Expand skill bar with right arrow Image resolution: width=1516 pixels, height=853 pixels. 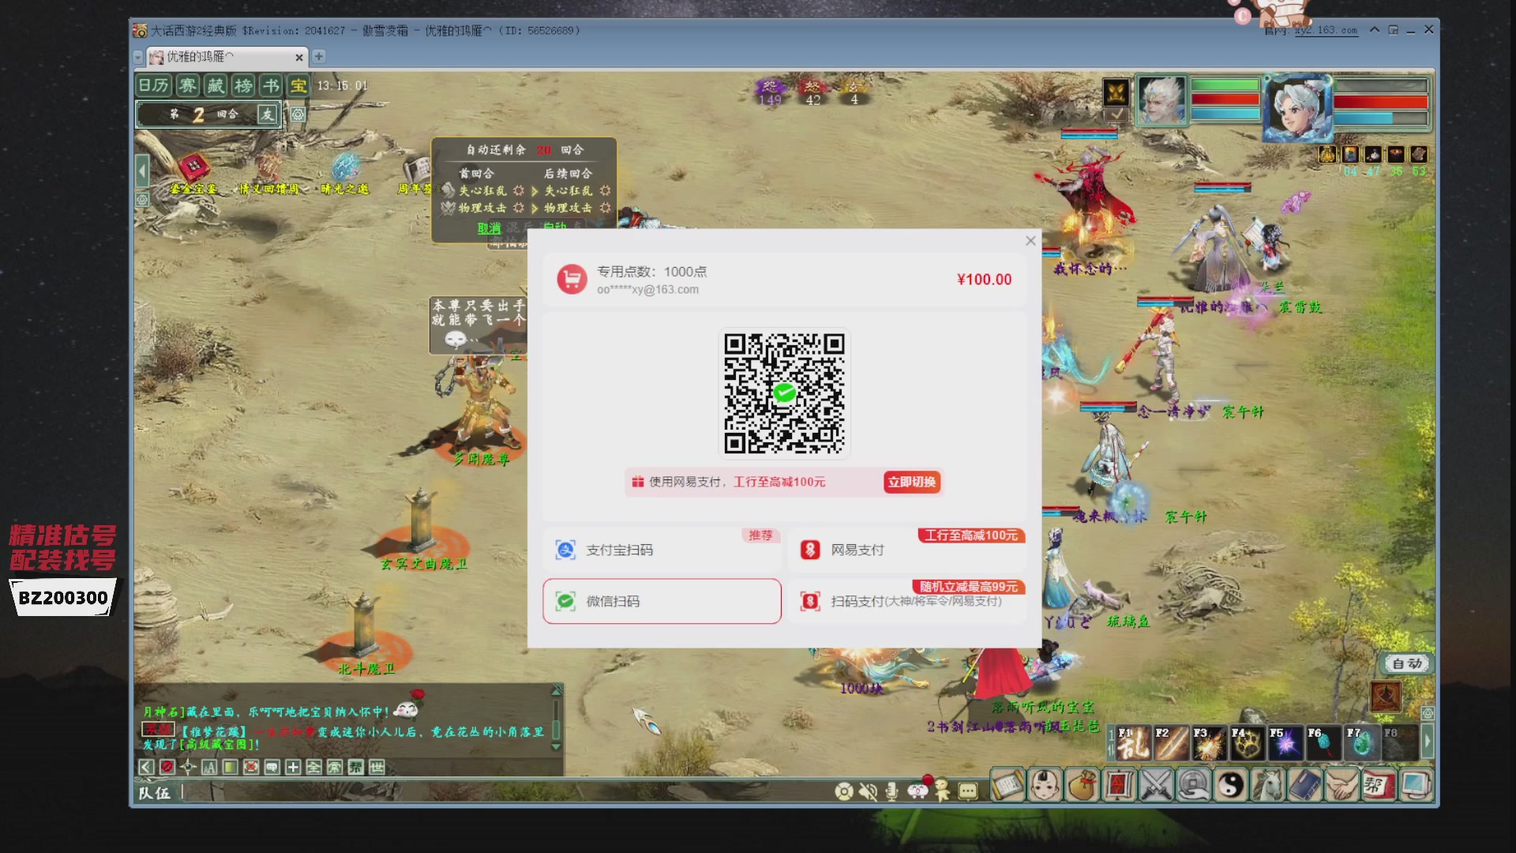click(x=1427, y=742)
